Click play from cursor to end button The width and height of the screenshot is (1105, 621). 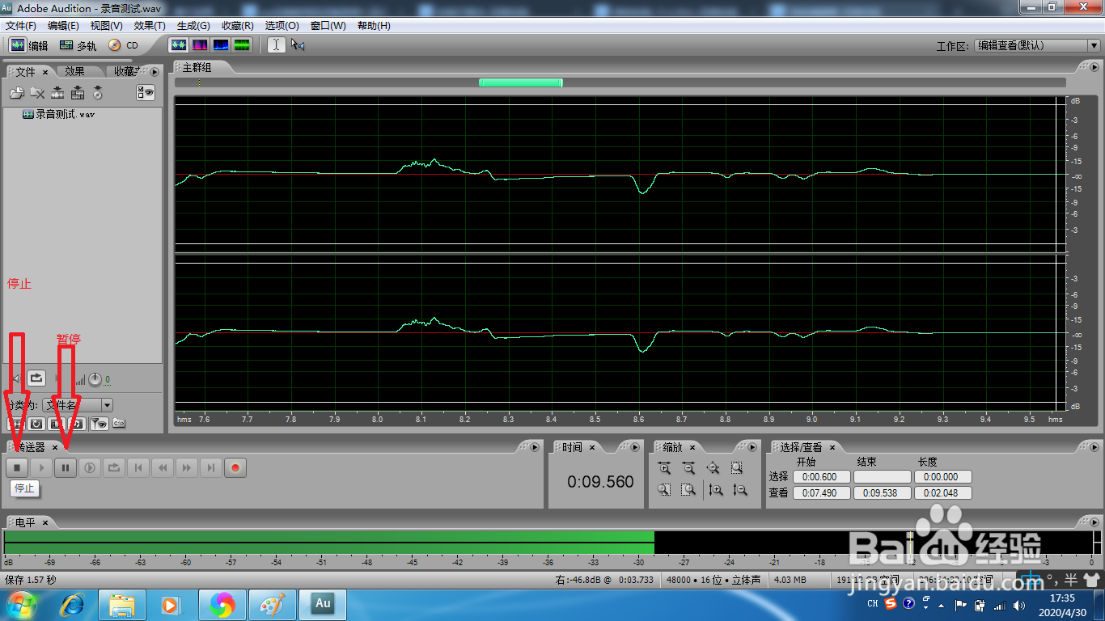(90, 467)
